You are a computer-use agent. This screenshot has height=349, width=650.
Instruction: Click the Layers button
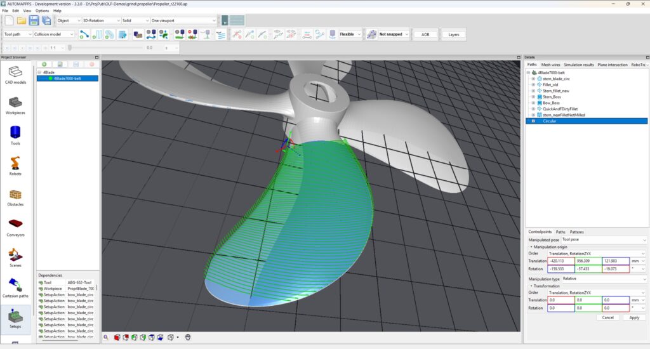[x=453, y=34]
